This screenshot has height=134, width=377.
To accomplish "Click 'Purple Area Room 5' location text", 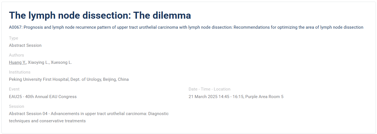I will pos(264,97).
